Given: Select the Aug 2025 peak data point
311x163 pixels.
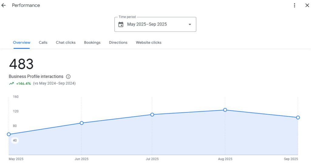Looking at the screenshot, I should click(225, 110).
